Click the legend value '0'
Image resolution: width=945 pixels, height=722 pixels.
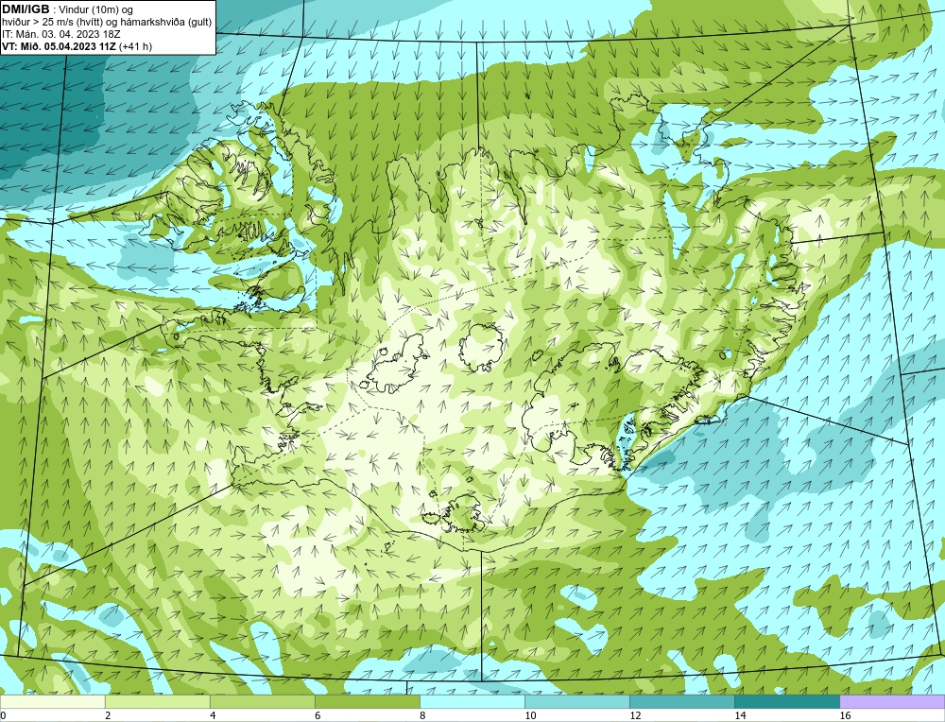pos(3,715)
